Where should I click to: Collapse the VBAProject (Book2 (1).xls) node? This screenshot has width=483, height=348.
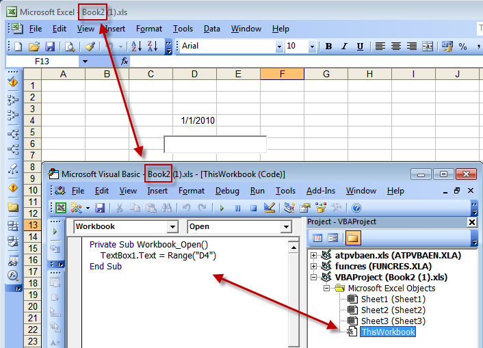(314, 278)
